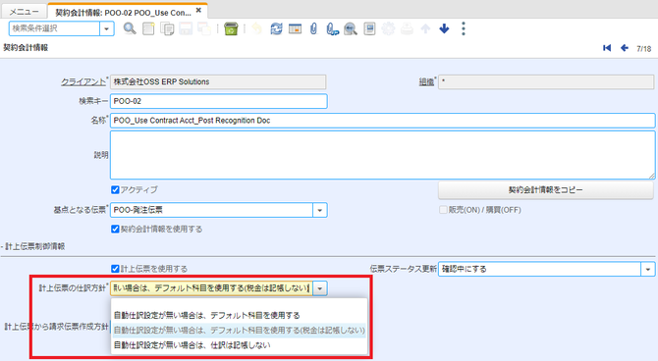658x361 pixels.
Task: Open the Find record magnifier icon
Action: tap(130, 28)
